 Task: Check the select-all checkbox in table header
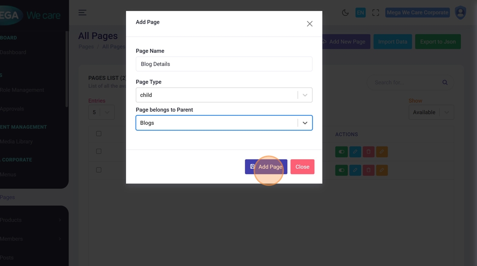pos(99,134)
